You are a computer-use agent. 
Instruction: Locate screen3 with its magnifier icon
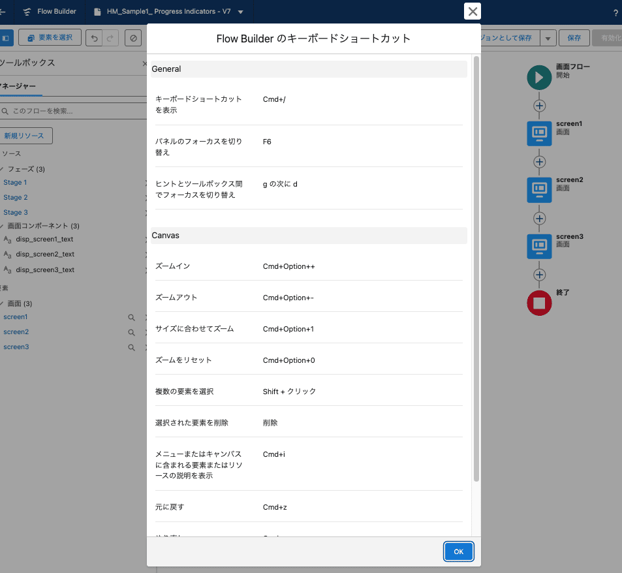coord(131,348)
